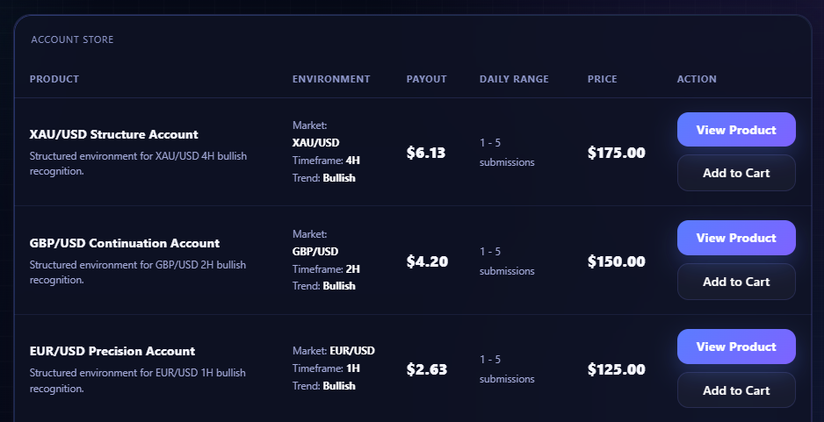Click Timeframe 2H in GBP/USD row
This screenshot has width=824, height=422.
326,268
